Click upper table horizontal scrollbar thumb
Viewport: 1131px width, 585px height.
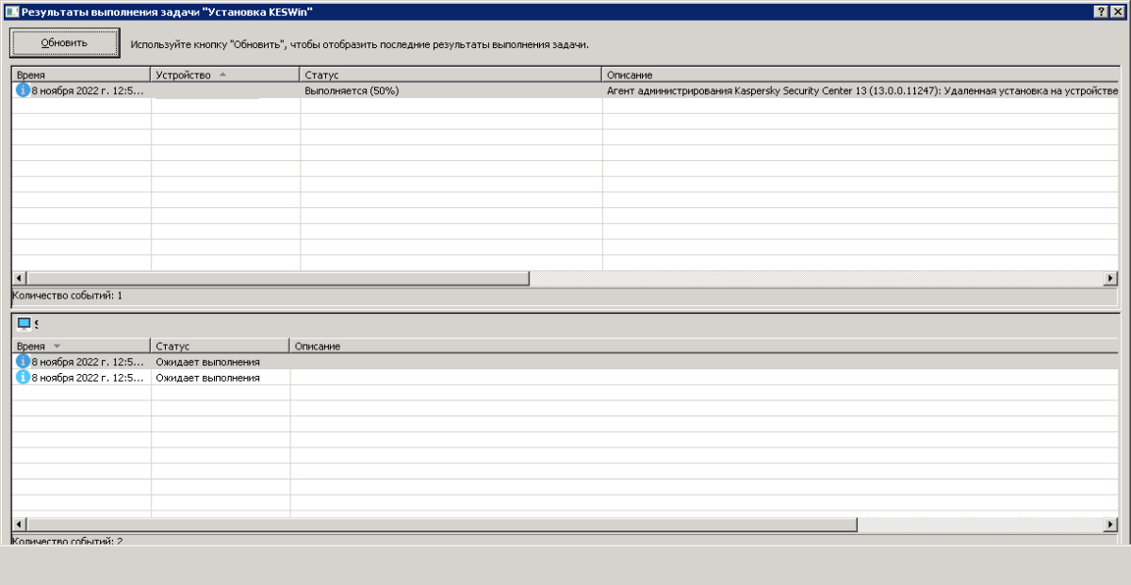(x=278, y=279)
